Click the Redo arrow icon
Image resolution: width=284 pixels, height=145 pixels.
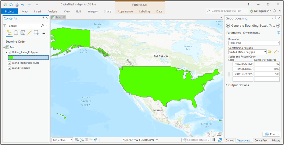point(29,5)
